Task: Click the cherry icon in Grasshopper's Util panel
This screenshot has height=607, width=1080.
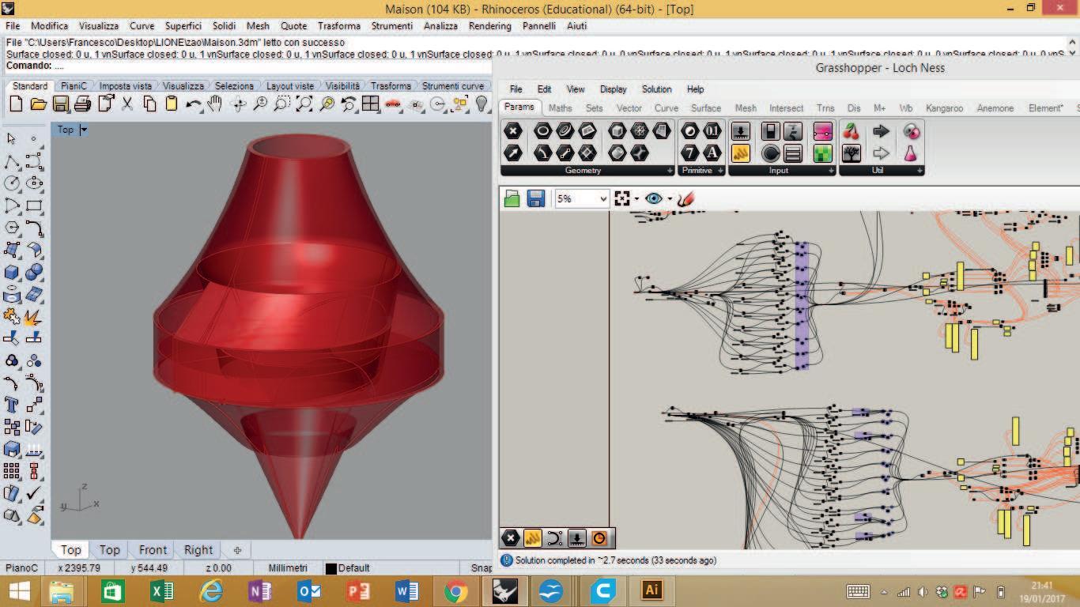Action: tap(852, 131)
